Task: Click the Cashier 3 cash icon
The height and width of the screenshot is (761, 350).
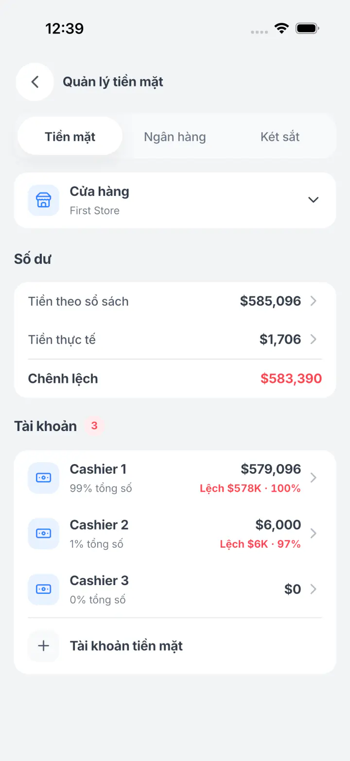Action: [43, 589]
